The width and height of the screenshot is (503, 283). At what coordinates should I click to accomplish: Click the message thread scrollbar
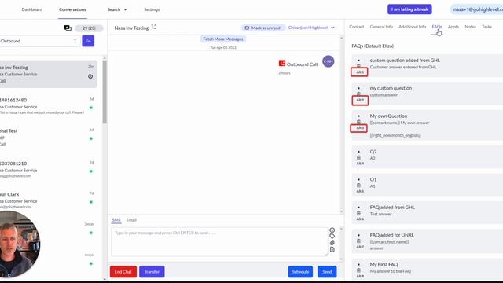[341, 124]
